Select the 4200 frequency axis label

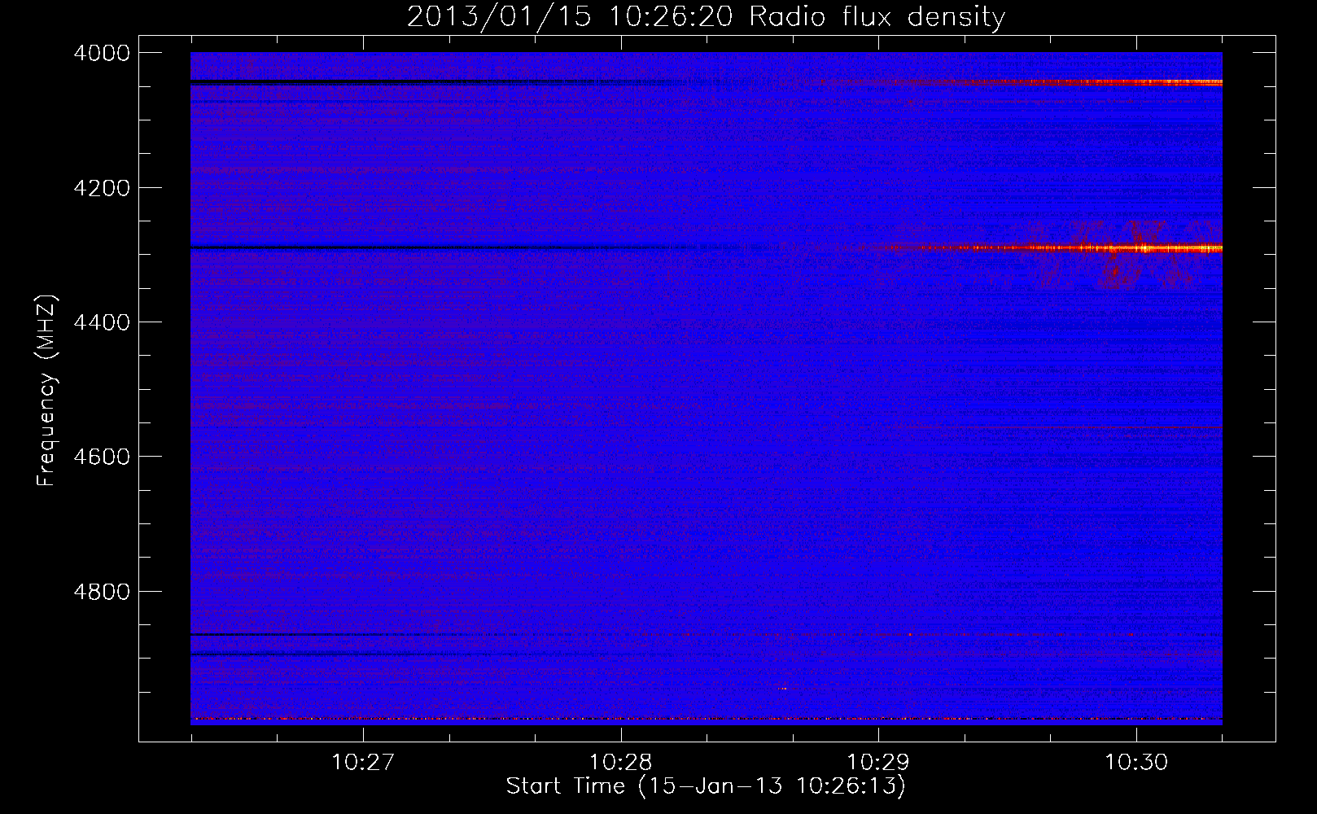pyautogui.click(x=101, y=188)
